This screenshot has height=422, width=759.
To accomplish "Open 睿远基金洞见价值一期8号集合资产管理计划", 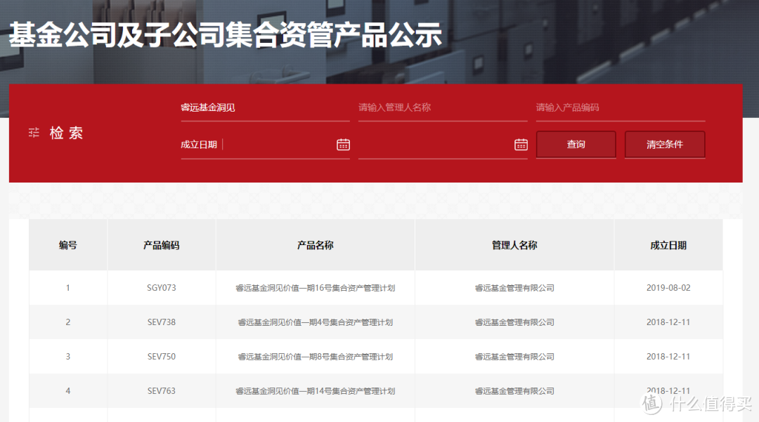I will [315, 357].
